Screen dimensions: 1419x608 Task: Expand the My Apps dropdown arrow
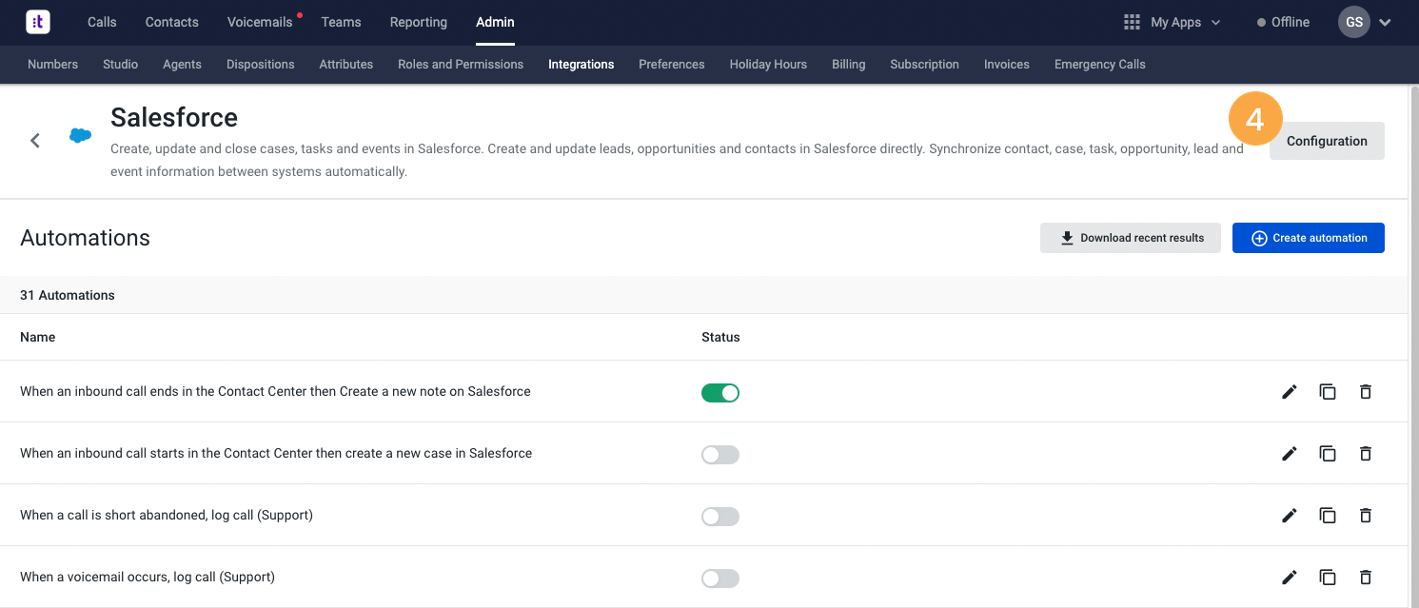coord(1215,23)
